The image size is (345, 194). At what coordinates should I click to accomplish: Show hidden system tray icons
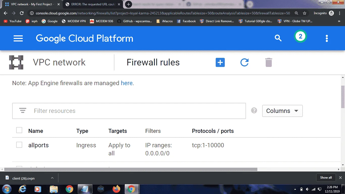(295, 189)
